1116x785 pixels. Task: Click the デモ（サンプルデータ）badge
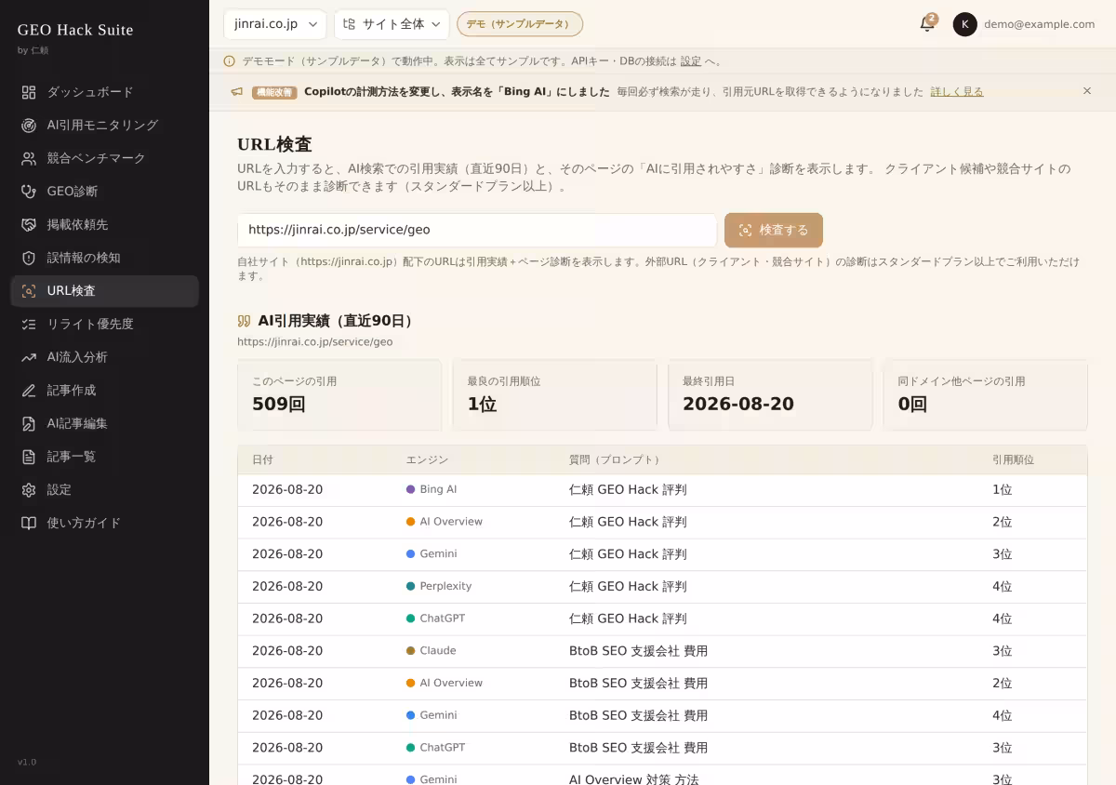pos(520,24)
